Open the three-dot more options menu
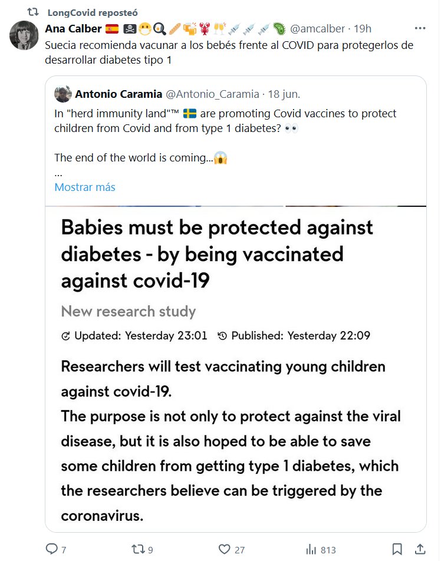The image size is (441, 561). click(x=420, y=28)
